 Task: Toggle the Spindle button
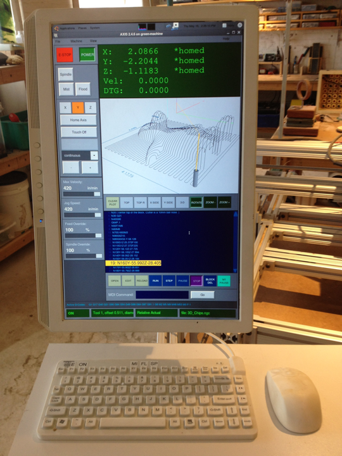(x=65, y=74)
